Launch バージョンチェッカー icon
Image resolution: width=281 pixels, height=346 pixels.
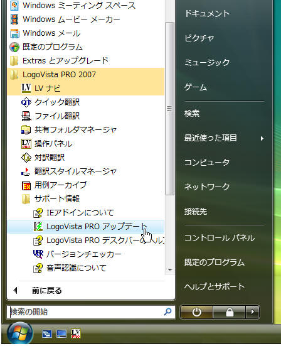pos(38,254)
